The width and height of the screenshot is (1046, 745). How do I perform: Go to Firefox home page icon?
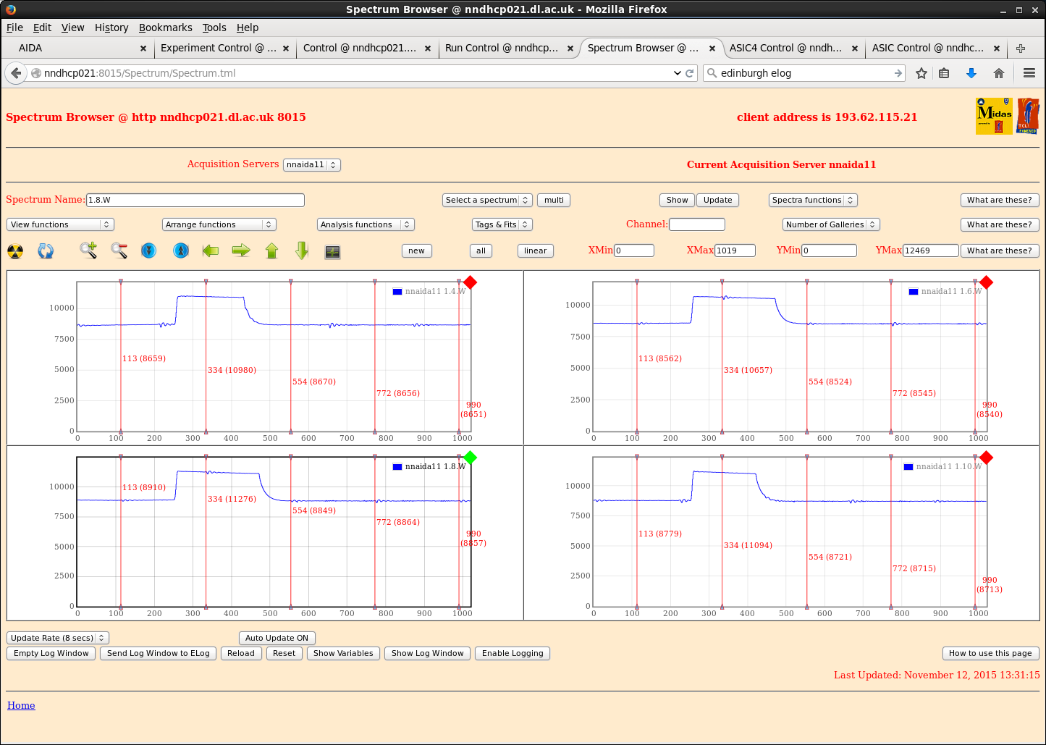999,73
